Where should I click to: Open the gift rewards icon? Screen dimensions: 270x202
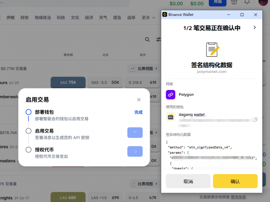point(234,2)
